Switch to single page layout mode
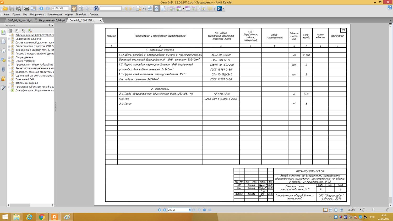 coord(325,210)
